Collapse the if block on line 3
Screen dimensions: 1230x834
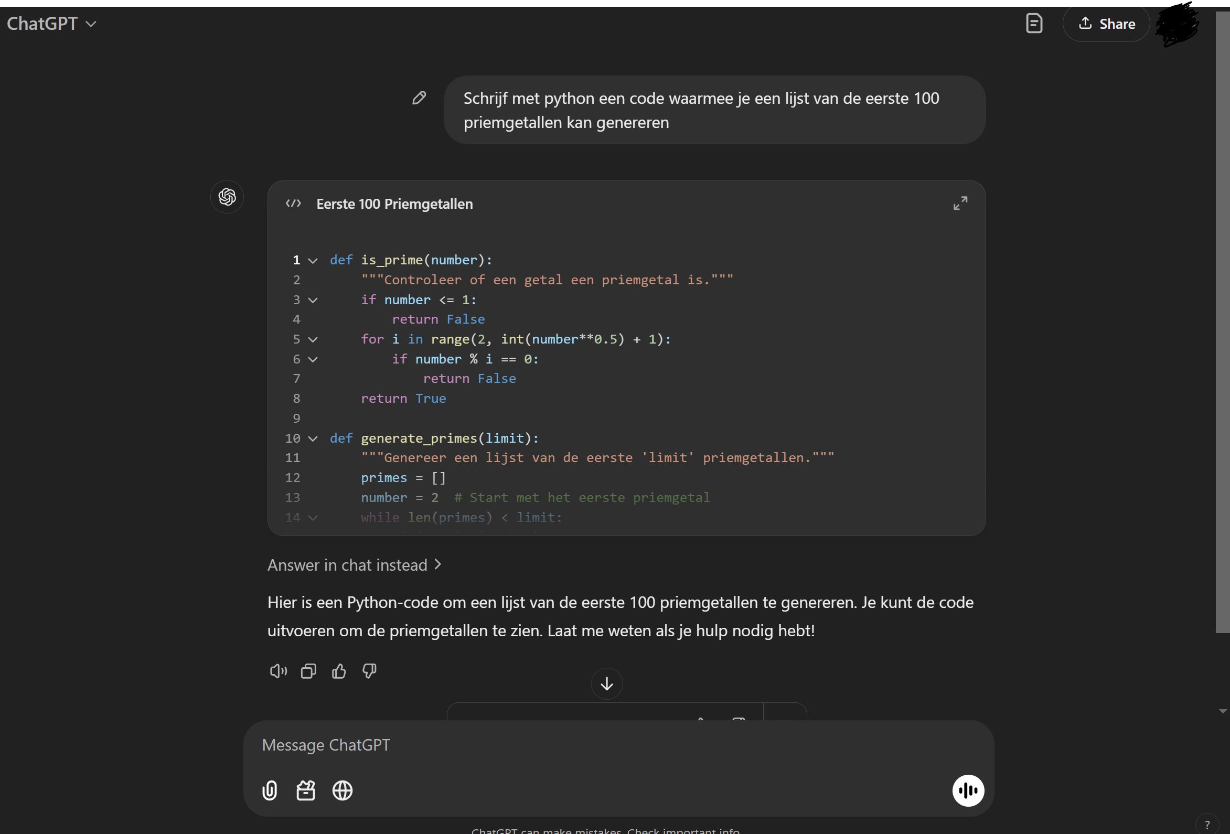pos(313,300)
